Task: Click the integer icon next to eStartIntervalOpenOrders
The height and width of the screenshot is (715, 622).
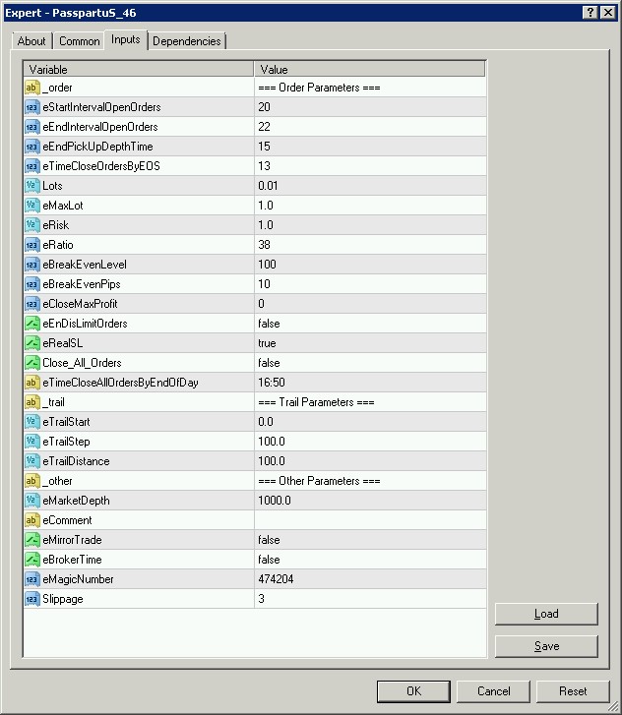Action: click(x=31, y=106)
